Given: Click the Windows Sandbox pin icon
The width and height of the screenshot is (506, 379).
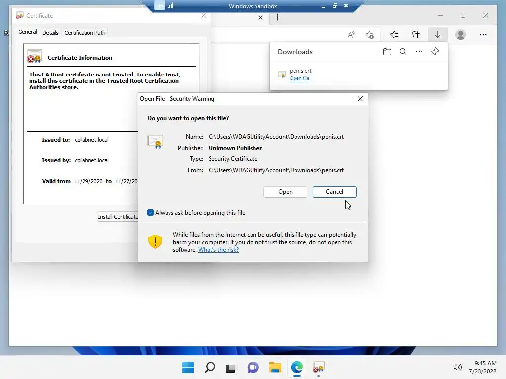Looking at the screenshot, I should 160,5.
